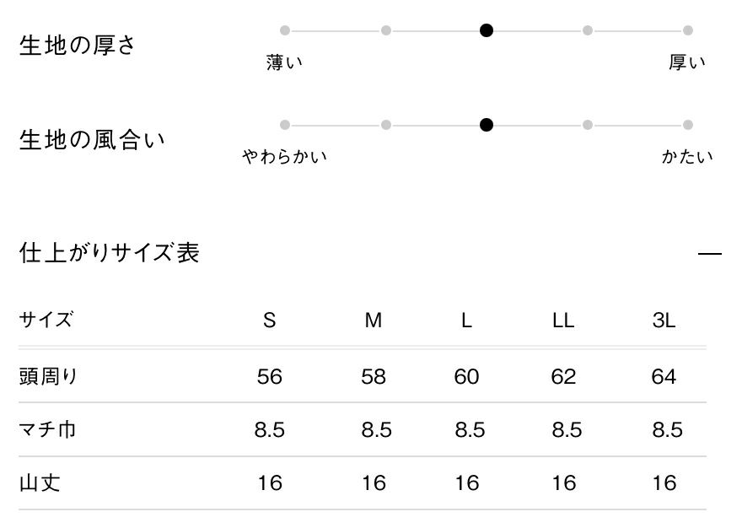This screenshot has width=742, height=528.
Task: Click the 58 head circumference value for M
Action: click(374, 376)
